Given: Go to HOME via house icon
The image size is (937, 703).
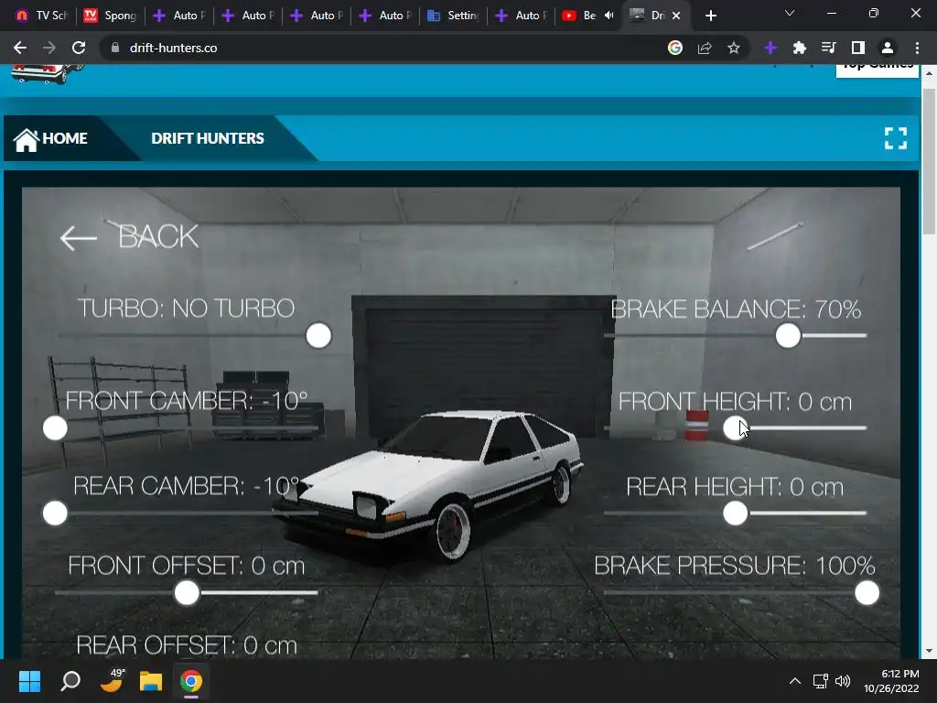Looking at the screenshot, I should (x=27, y=140).
